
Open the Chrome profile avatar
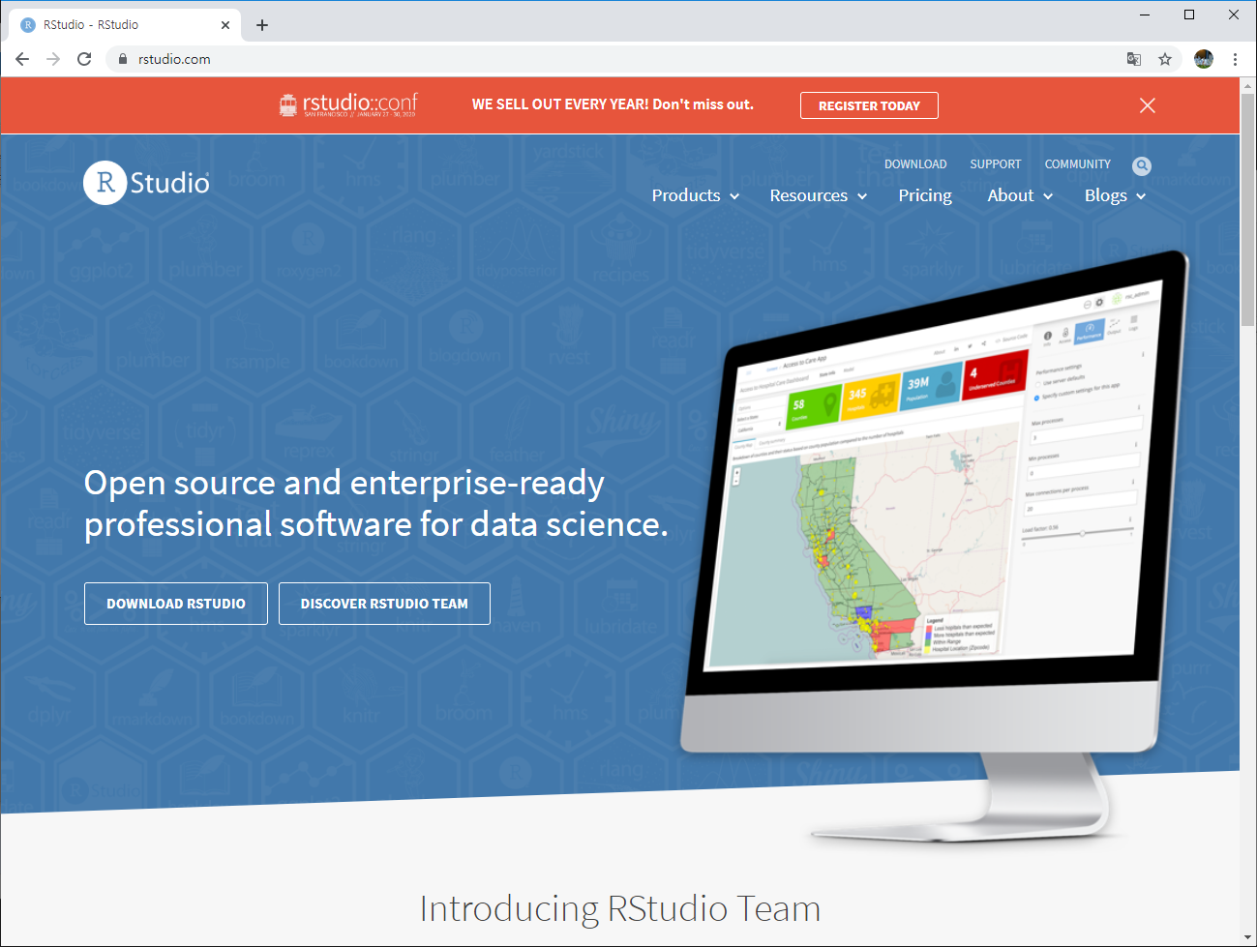(1204, 59)
